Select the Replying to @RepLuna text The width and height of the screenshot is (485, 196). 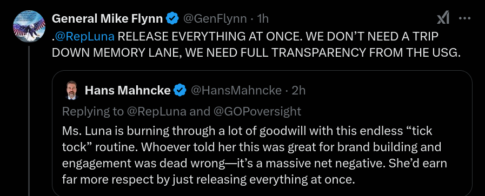coord(124,111)
